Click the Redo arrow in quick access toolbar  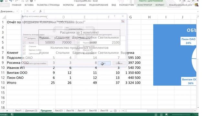(x=16, y=1)
